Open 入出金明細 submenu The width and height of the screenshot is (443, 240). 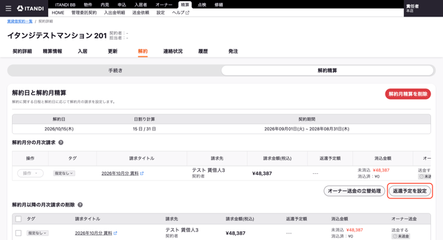click(x=114, y=13)
